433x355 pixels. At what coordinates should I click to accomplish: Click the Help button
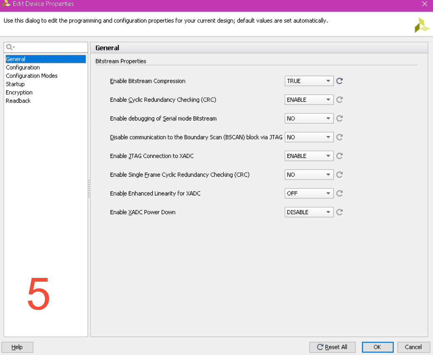[x=17, y=347]
